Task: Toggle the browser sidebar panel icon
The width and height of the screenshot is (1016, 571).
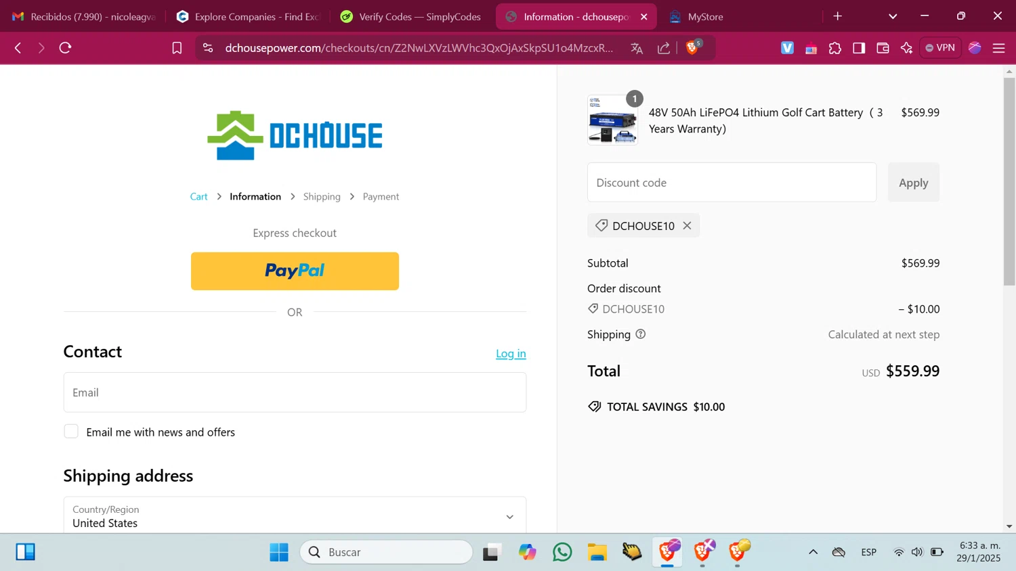Action: point(859,48)
